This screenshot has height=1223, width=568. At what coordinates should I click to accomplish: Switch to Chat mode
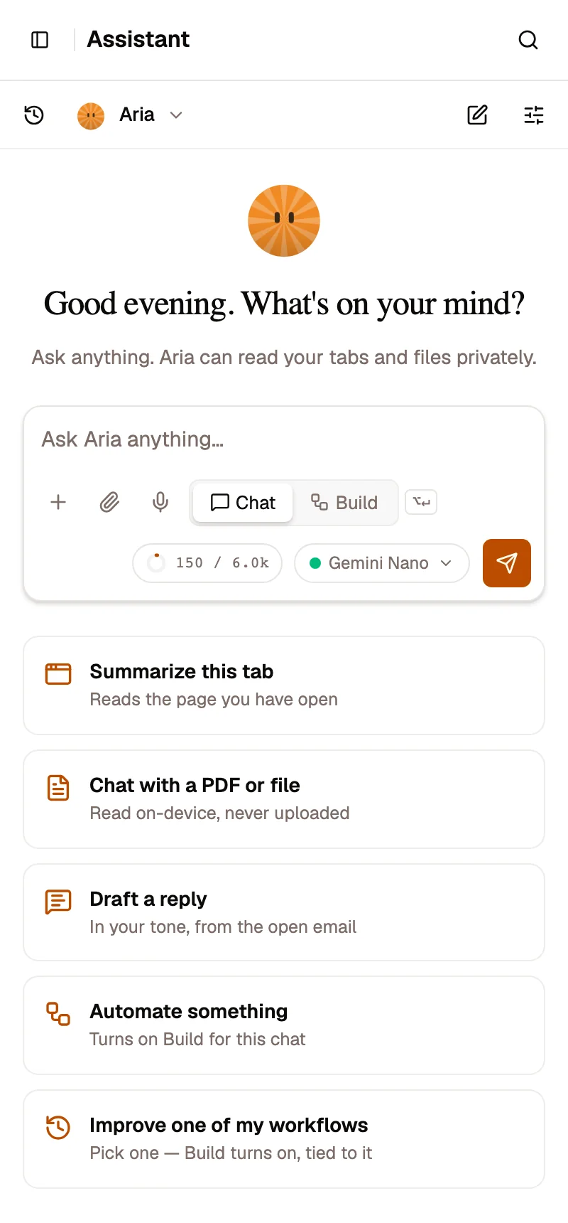(243, 503)
